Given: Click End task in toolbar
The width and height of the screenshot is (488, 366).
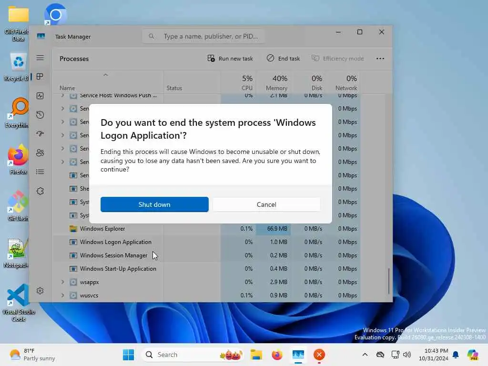Looking at the screenshot, I should 283,59.
